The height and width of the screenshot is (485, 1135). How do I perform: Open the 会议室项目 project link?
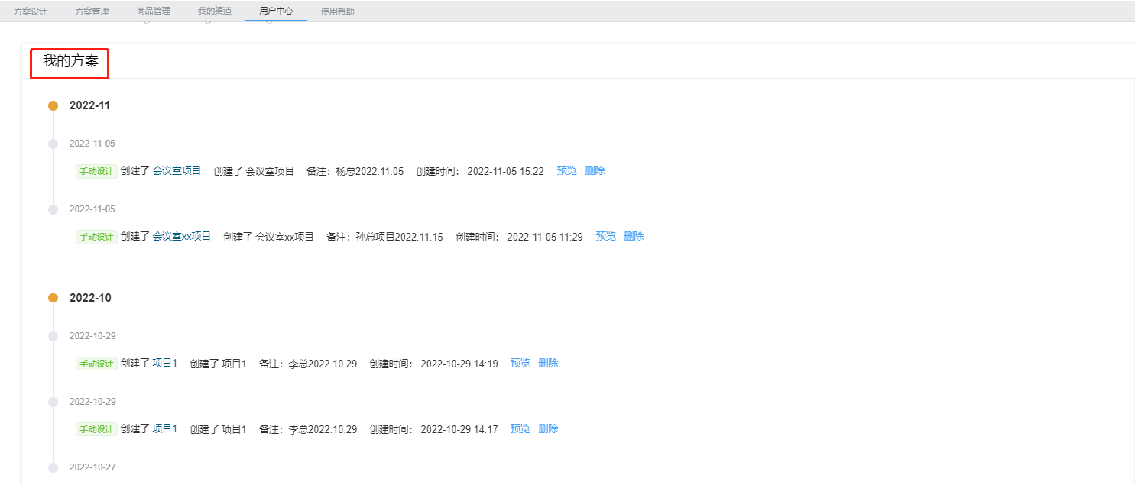177,170
